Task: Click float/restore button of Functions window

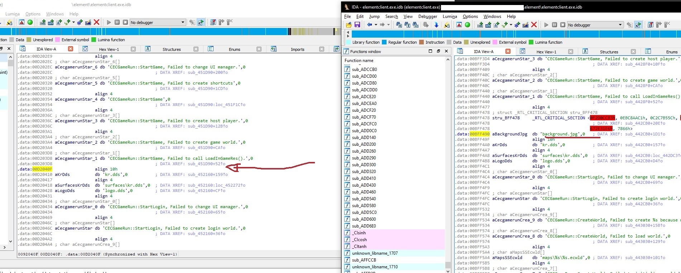Action: click(438, 51)
